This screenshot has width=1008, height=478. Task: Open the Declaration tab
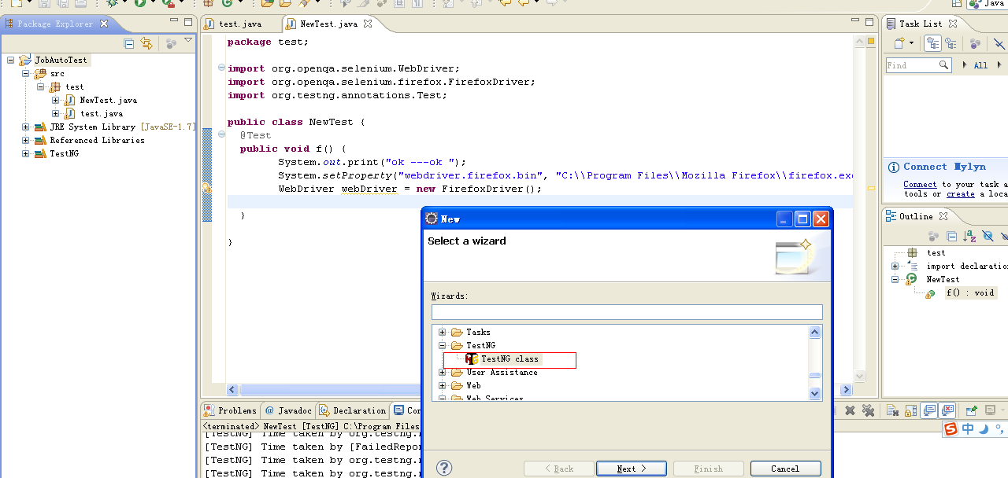tap(354, 410)
